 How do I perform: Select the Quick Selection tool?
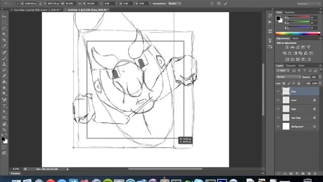(4, 34)
